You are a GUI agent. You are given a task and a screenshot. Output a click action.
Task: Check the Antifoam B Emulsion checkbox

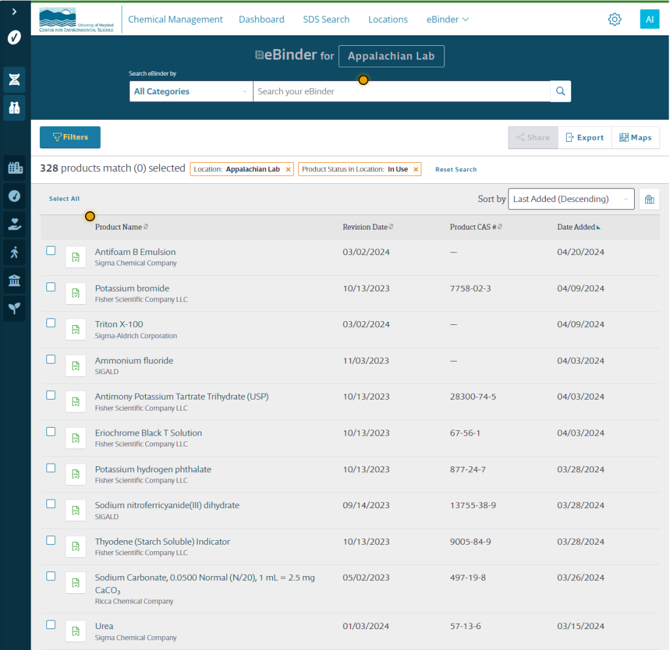coord(51,250)
